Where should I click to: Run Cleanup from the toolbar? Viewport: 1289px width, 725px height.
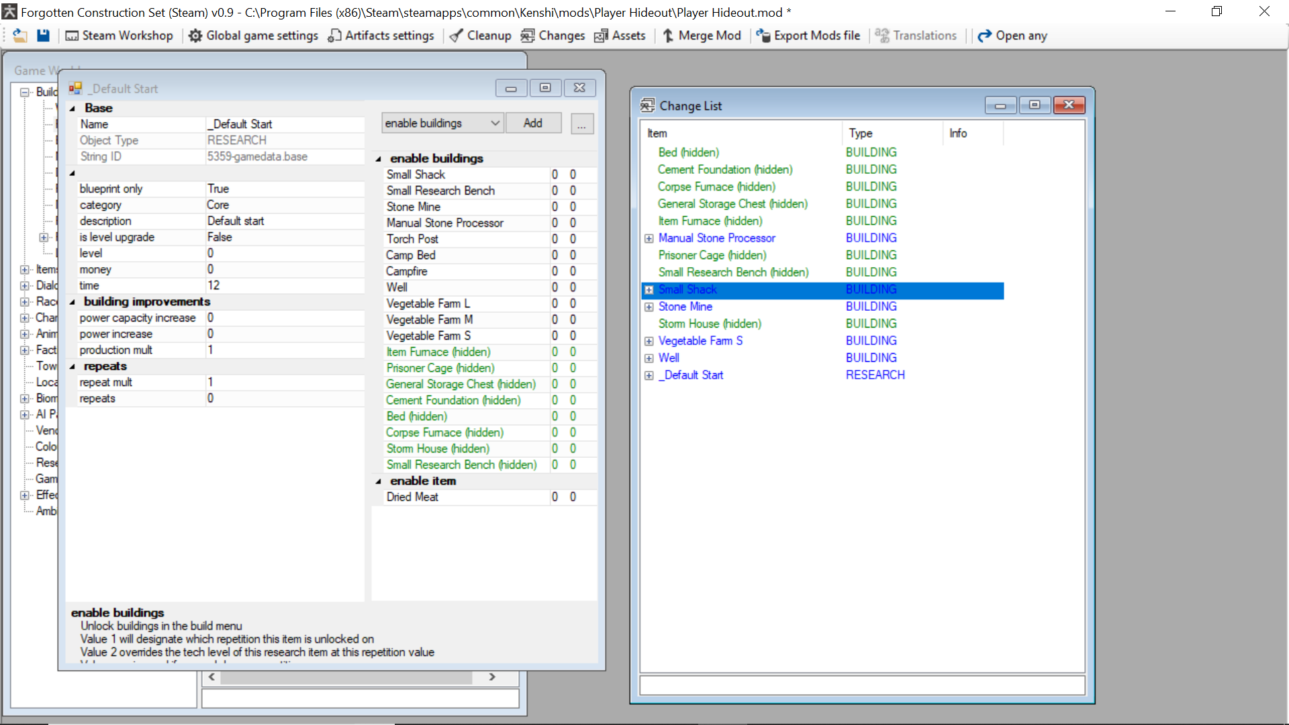[x=480, y=36]
